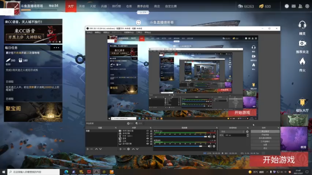
Task: Switch to the 商店 tab
Action: pyautogui.click(x=157, y=6)
